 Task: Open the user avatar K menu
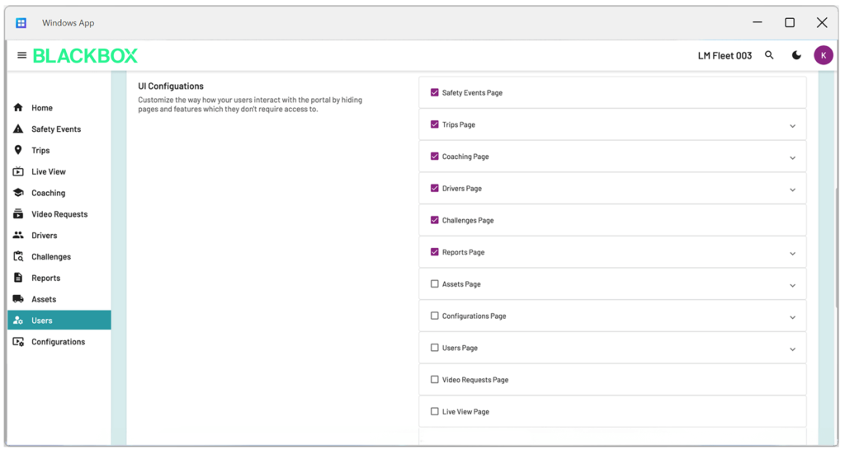point(823,55)
